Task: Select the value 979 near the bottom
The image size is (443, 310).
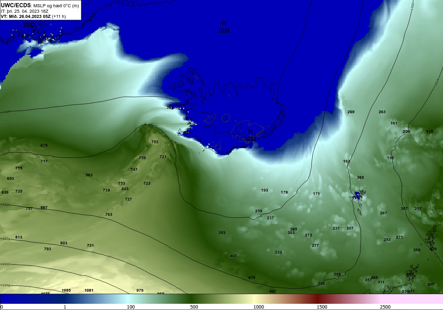Action: coord(140,290)
